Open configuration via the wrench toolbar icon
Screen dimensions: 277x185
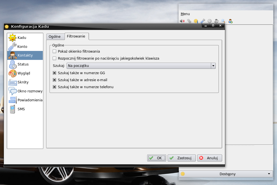tap(203, 21)
